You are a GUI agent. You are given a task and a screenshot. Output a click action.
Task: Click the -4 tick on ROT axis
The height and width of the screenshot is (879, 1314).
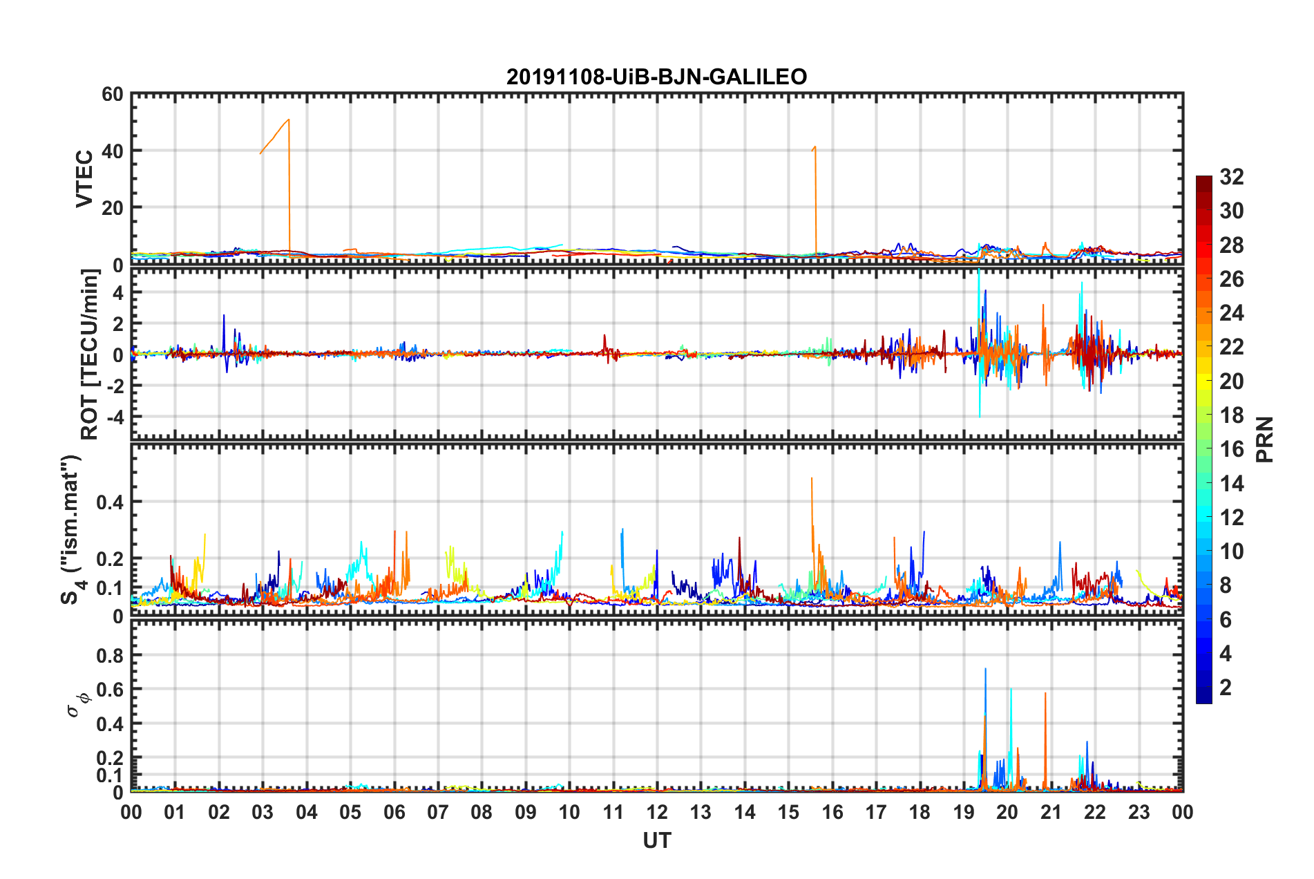pos(115,417)
